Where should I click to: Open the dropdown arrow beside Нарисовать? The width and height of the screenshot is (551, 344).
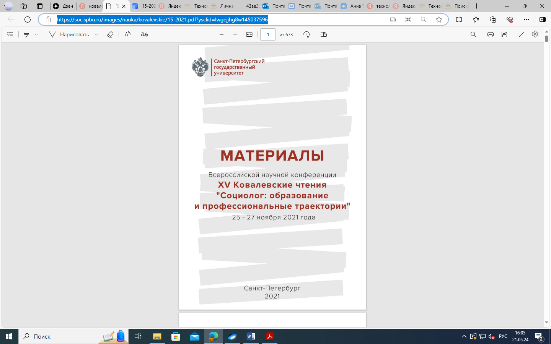click(x=96, y=34)
